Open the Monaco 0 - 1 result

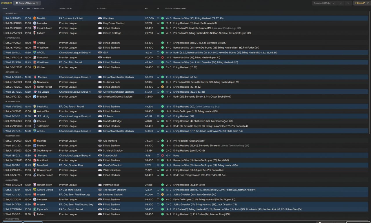(x=168, y=155)
